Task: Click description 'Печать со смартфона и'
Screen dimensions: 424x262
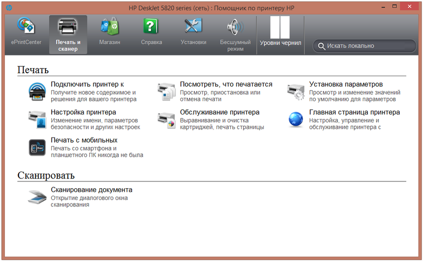Action: coord(83,148)
